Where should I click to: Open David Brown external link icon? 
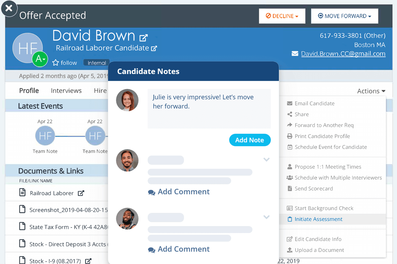point(143,38)
